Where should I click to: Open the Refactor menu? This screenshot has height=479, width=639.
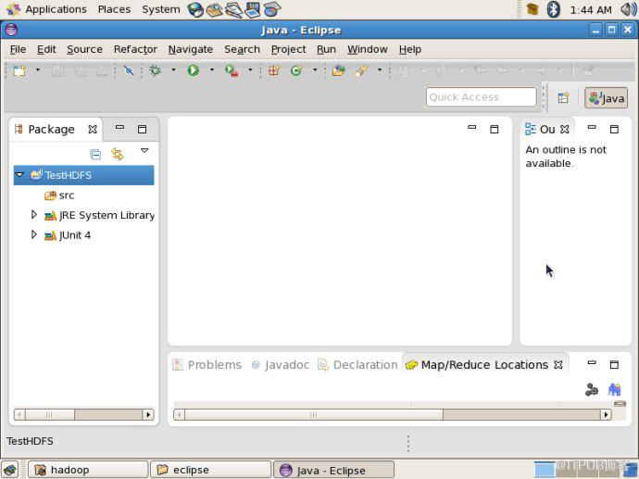[135, 49]
